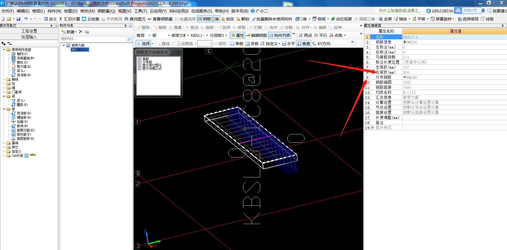Screen dimensions: 507x250
Task: Open the 钢筋量(Q) menu
Action: pyautogui.click(x=106, y=11)
